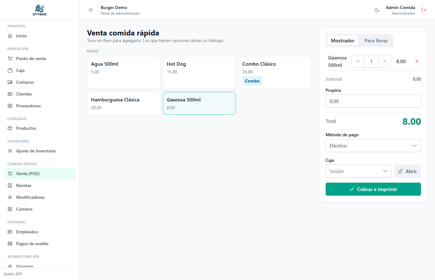Add Combo Clásico item card
Image resolution: width=435 pixels, height=280 pixels.
275,72
